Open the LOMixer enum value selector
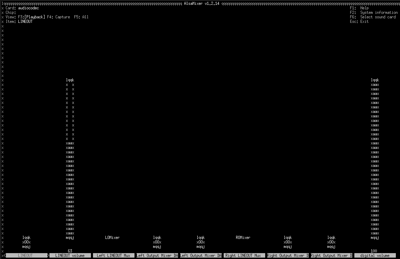This screenshot has height=259, width=400. click(x=112, y=238)
